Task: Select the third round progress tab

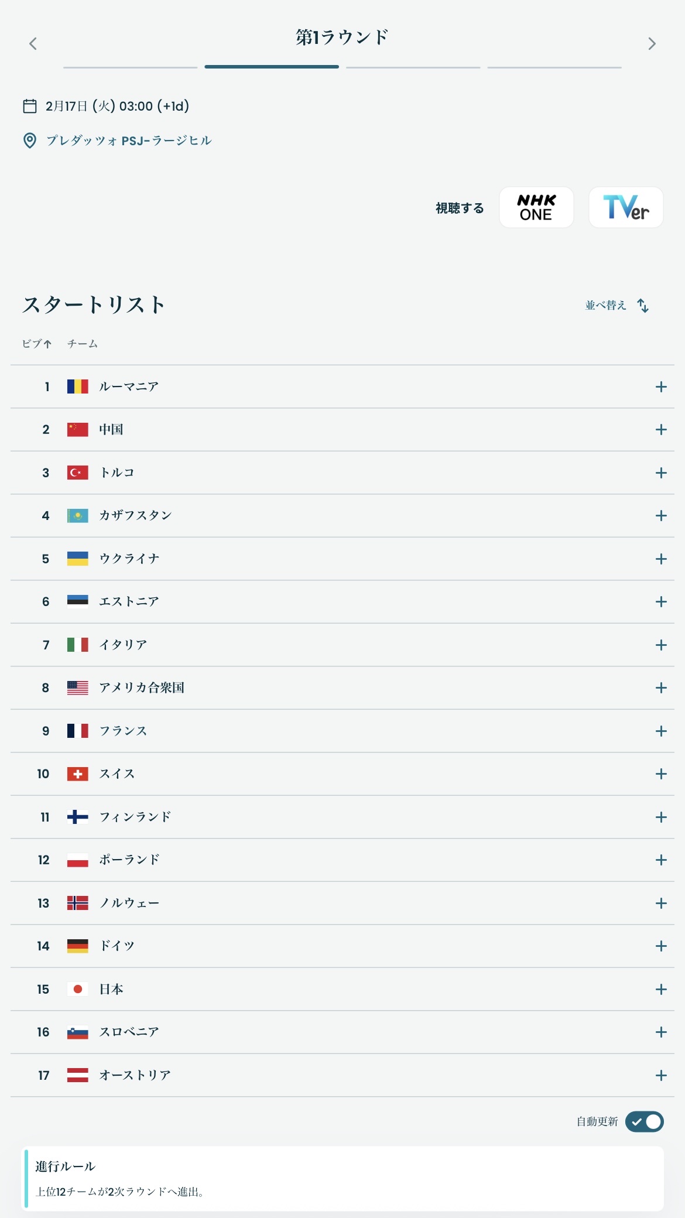Action: click(x=413, y=67)
